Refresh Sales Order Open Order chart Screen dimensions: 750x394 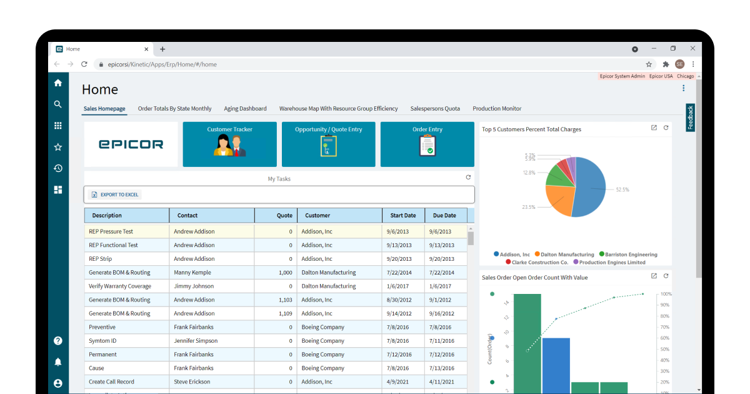666,276
